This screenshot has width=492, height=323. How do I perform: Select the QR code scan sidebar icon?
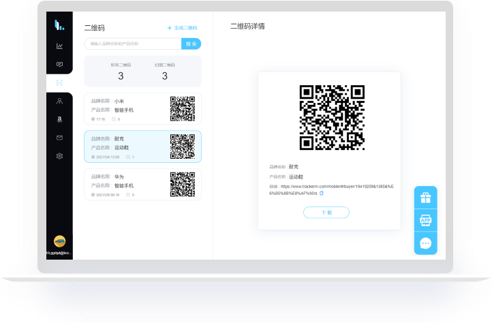[59, 82]
